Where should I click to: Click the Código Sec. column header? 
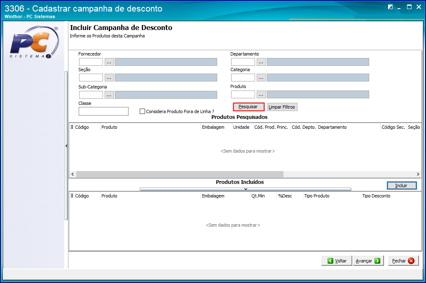393,127
